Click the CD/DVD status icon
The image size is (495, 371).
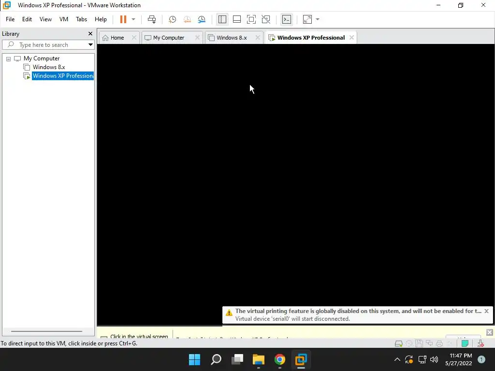409,343
